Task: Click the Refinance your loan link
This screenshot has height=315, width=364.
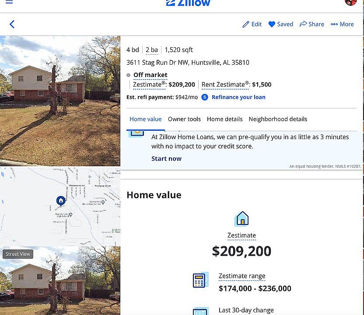Action: point(238,97)
